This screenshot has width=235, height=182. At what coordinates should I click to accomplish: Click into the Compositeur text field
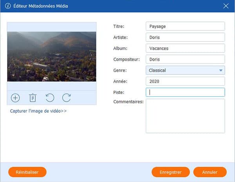(185, 59)
